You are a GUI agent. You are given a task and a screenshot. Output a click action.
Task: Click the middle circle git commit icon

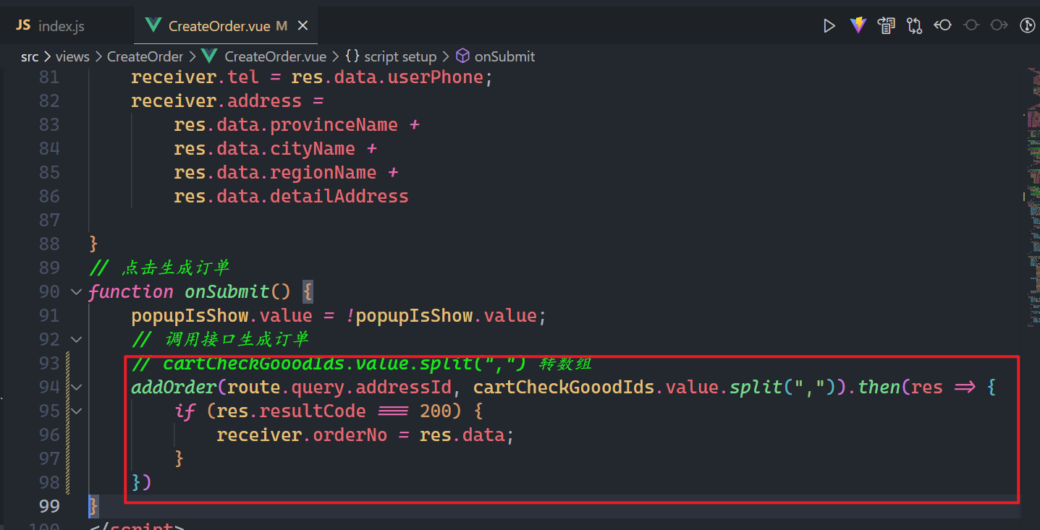coord(971,25)
